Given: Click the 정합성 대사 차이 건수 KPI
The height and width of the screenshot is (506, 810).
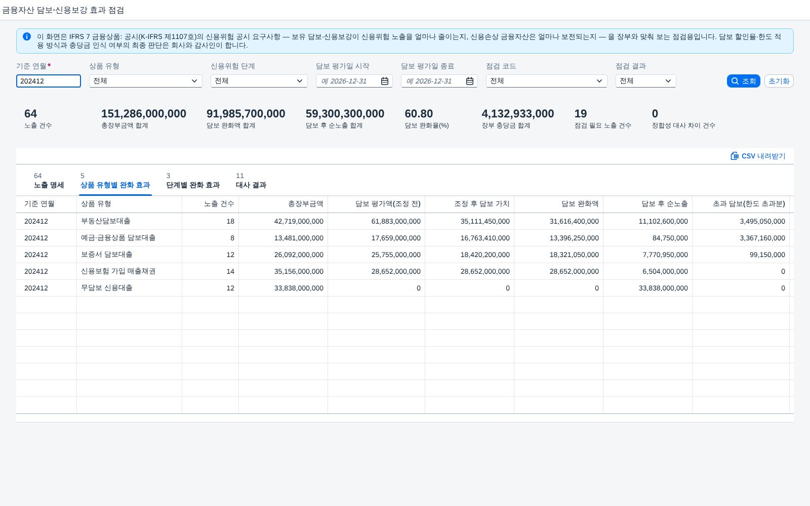Looking at the screenshot, I should tap(683, 119).
